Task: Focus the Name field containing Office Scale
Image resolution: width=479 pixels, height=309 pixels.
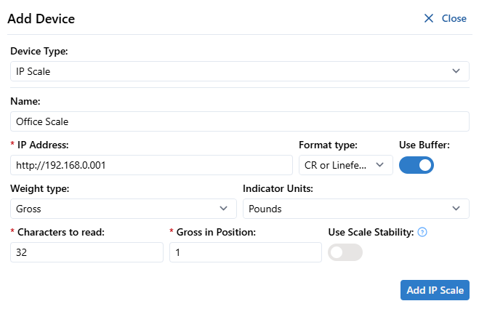Action: (x=240, y=121)
